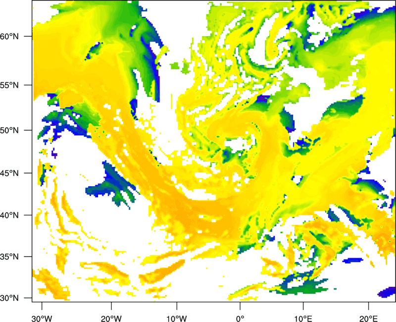Click the 30°W longitude label
The width and height of the screenshot is (396, 322).
[x=42, y=319]
